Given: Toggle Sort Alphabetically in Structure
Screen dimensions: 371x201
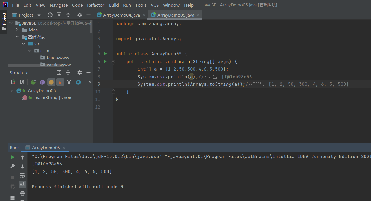Looking at the screenshot, I should pos(22,82).
